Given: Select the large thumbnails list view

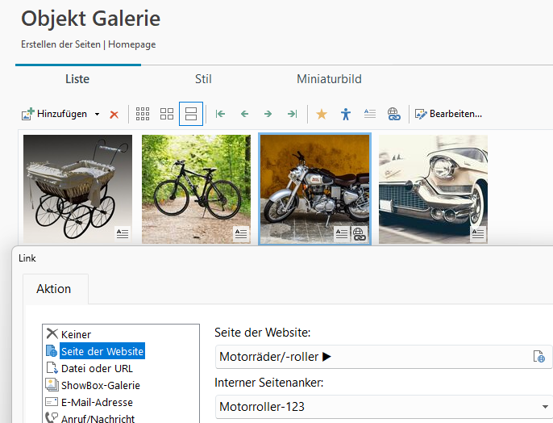Looking at the screenshot, I should point(191,114).
